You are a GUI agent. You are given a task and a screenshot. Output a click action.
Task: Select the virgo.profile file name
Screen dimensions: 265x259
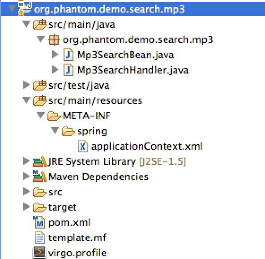[x=77, y=253]
